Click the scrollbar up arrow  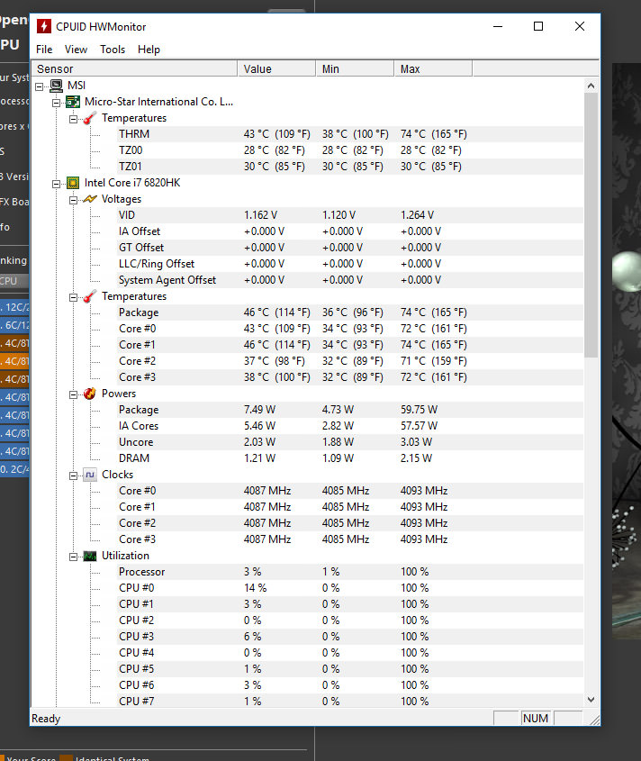591,86
